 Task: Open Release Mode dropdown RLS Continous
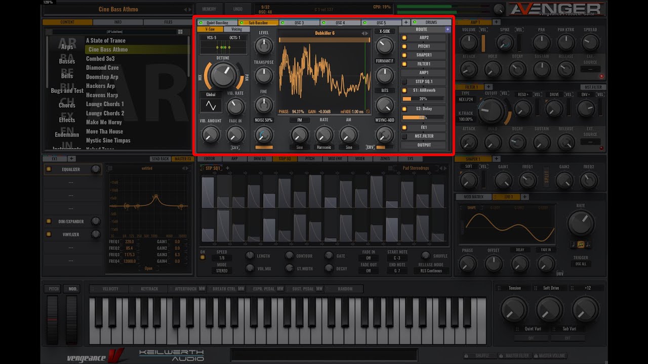tap(431, 271)
